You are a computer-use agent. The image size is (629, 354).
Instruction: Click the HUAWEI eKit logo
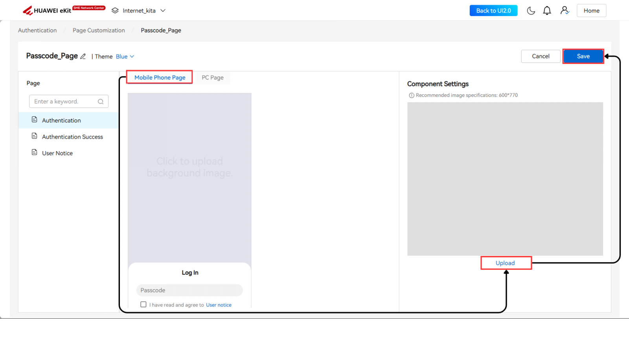point(47,11)
